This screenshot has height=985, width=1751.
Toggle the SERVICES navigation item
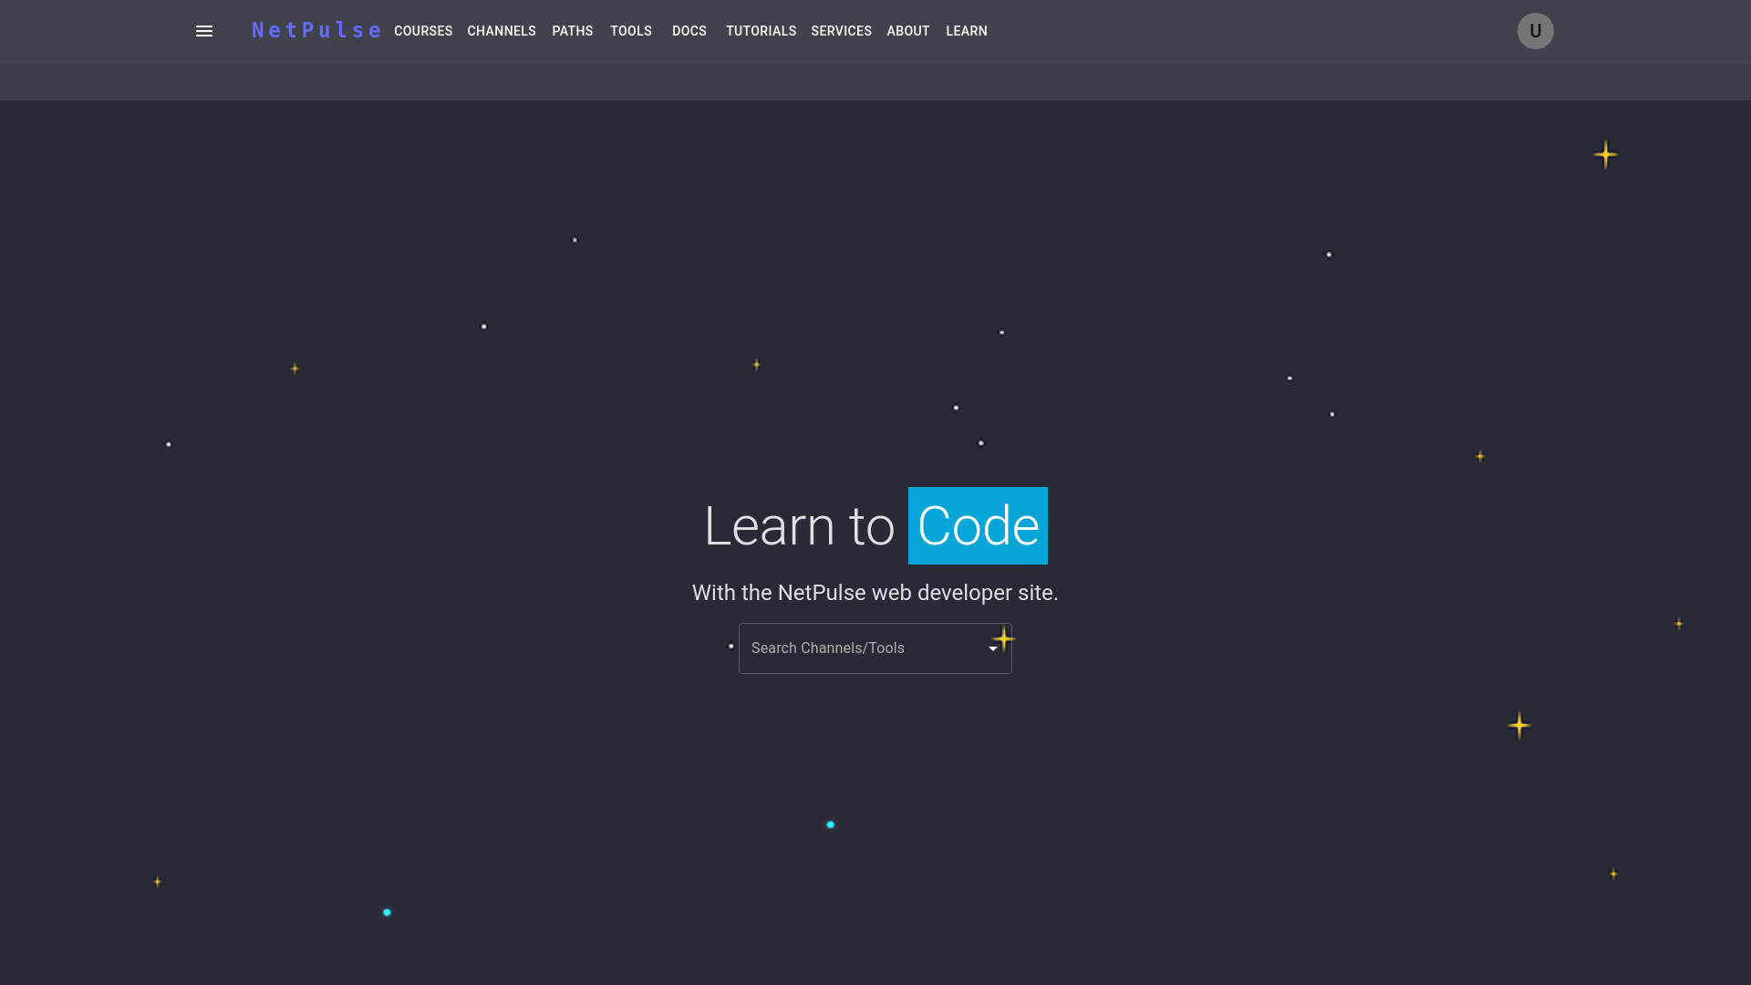coord(842,31)
